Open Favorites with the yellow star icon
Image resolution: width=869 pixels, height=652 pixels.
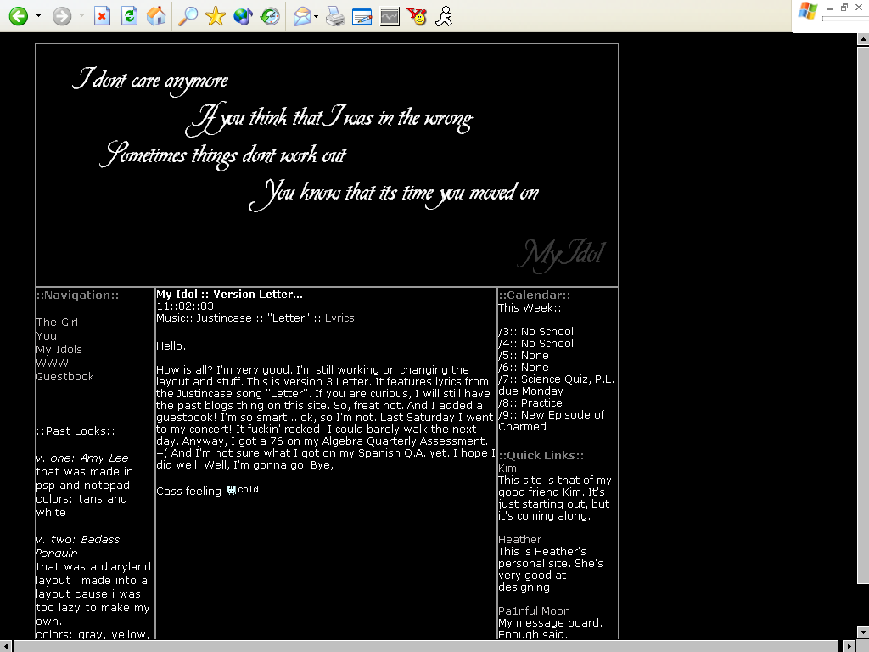215,16
